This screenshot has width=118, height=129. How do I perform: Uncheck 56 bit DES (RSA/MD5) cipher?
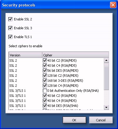45,71
